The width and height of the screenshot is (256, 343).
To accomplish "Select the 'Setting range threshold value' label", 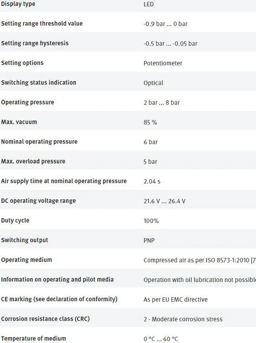I will coord(42,24).
